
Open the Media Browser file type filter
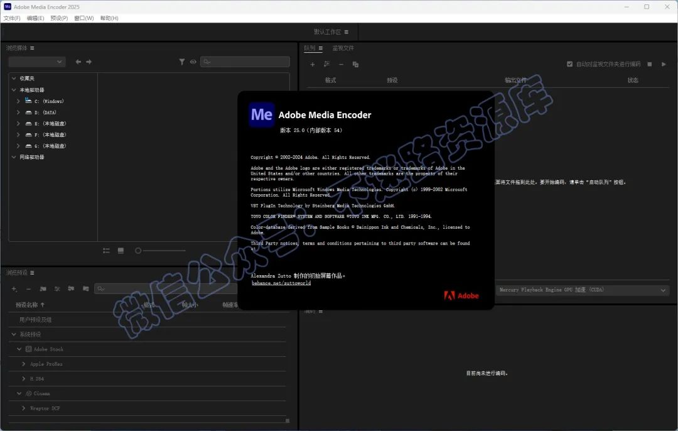[x=182, y=62]
